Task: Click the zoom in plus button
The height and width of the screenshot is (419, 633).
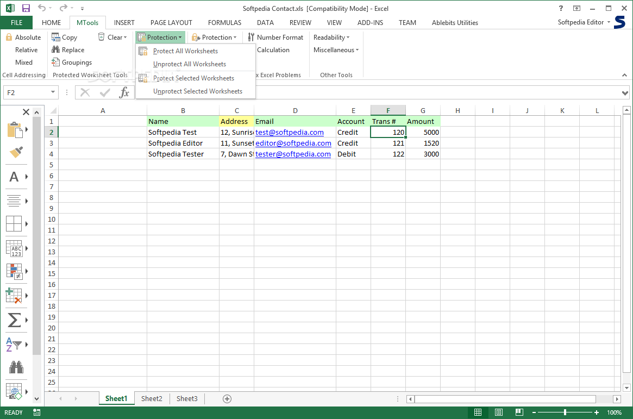Action: pyautogui.click(x=596, y=412)
